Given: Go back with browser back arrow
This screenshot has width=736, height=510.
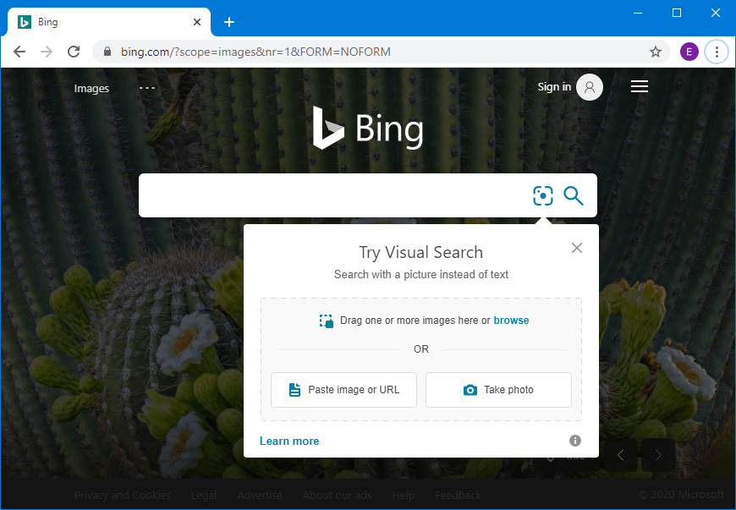Looking at the screenshot, I should [x=19, y=52].
